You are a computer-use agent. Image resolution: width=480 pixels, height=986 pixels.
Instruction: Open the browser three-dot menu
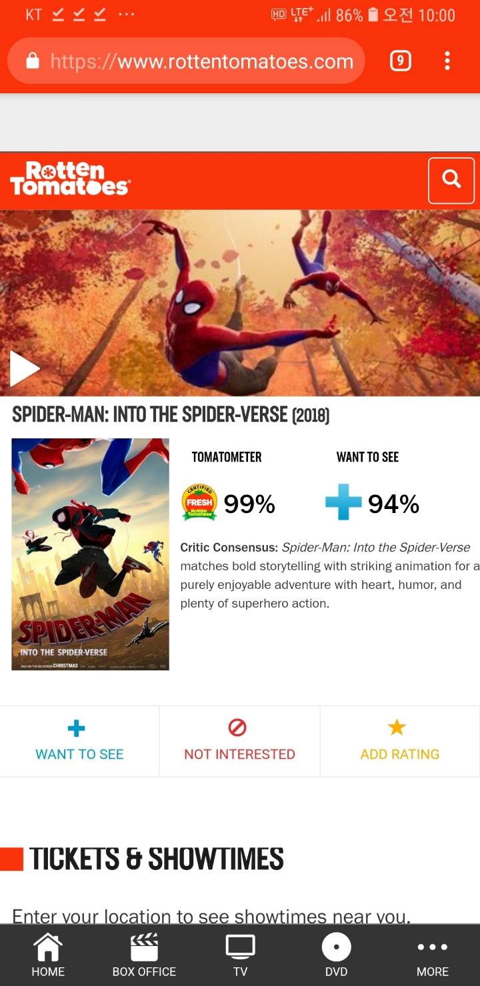pos(447,61)
